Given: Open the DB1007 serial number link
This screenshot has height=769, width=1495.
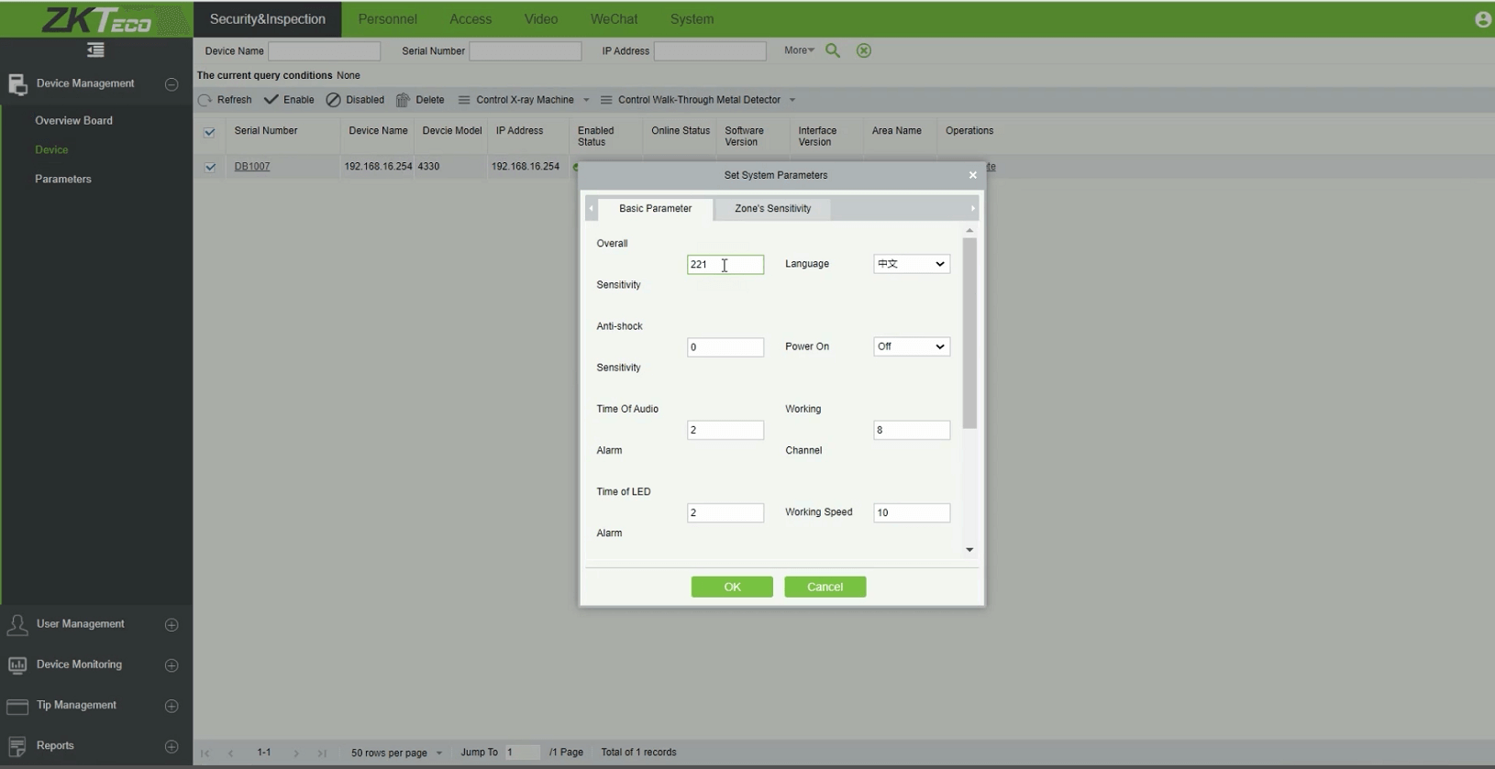Looking at the screenshot, I should click(x=252, y=167).
